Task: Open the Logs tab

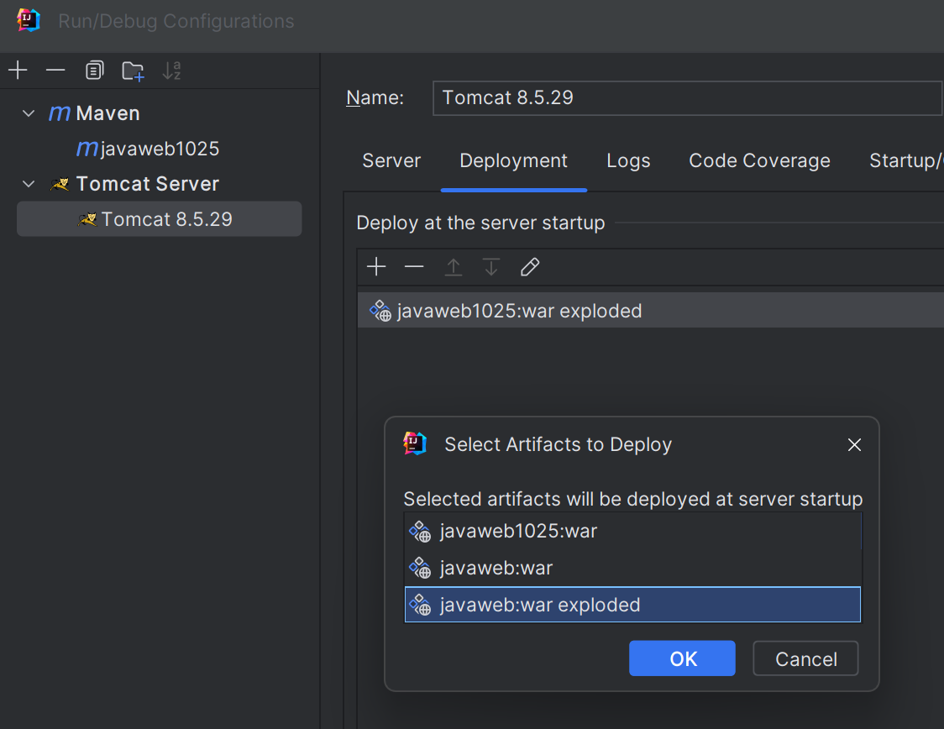Action: (x=628, y=160)
